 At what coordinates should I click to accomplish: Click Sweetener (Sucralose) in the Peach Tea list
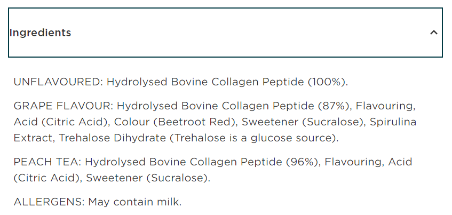(147, 178)
